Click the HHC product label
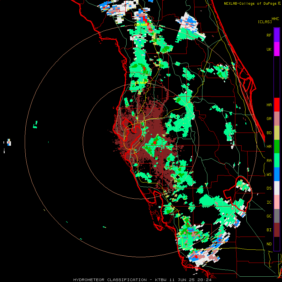 coord(275,19)
